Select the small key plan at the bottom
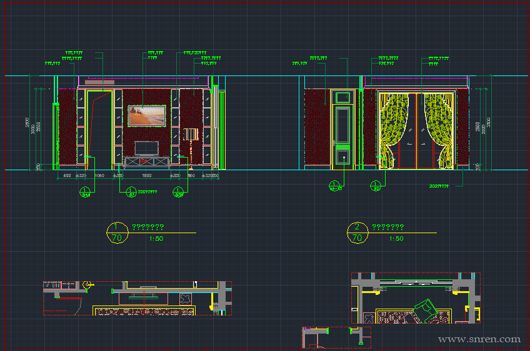530x351 pixels. (x=336, y=337)
